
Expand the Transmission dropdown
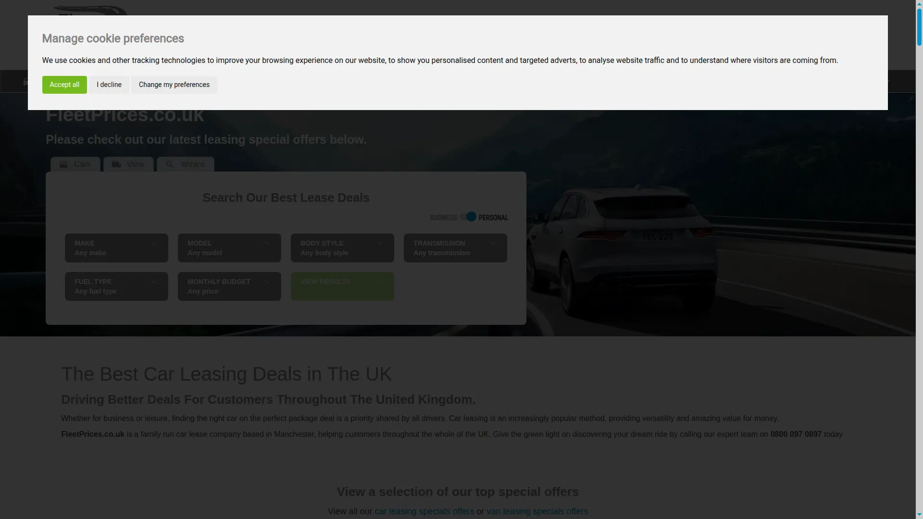455,248
